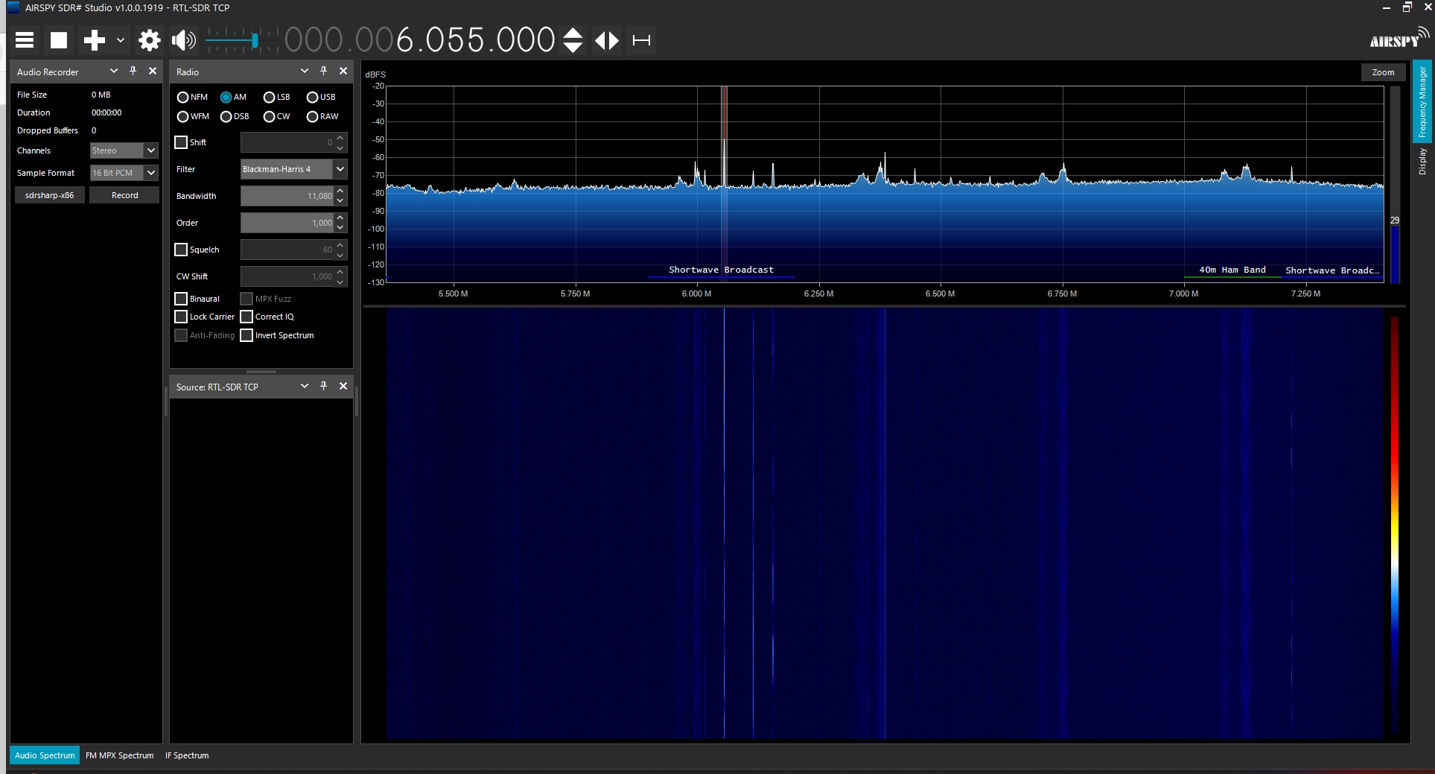Enable Correct IQ checkbox
The height and width of the screenshot is (774, 1435).
[x=246, y=317]
